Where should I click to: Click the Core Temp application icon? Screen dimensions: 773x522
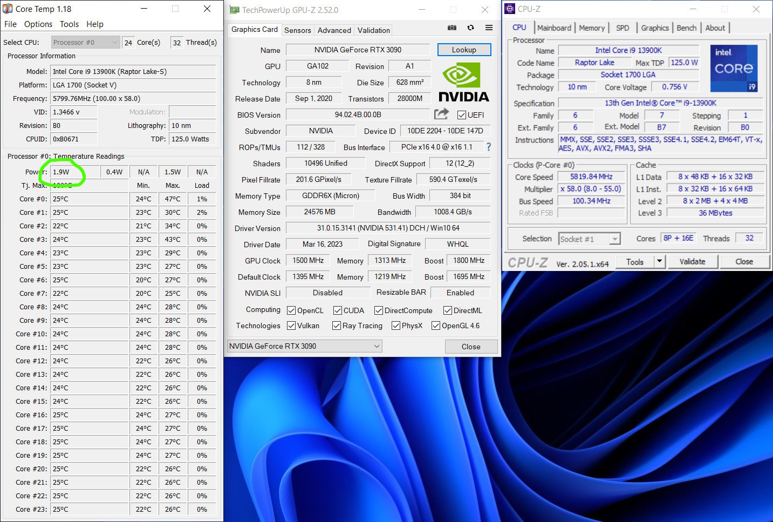8,8
